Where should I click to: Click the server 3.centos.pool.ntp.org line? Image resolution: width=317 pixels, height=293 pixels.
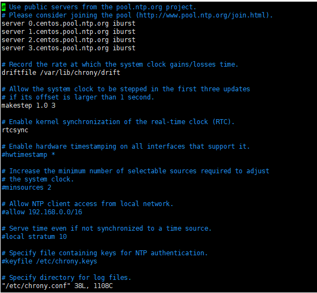click(x=68, y=48)
